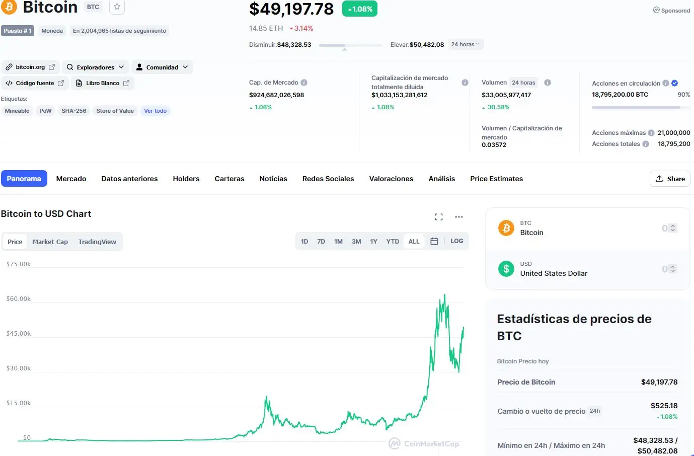Viewport: 694px width, 456px height.
Task: Expand the chart to fullscreen
Action: (439, 217)
